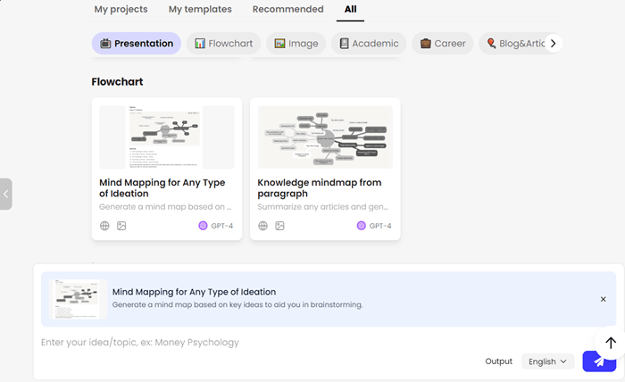625x382 pixels.
Task: Click the Academic chip book icon
Action: coord(344,44)
